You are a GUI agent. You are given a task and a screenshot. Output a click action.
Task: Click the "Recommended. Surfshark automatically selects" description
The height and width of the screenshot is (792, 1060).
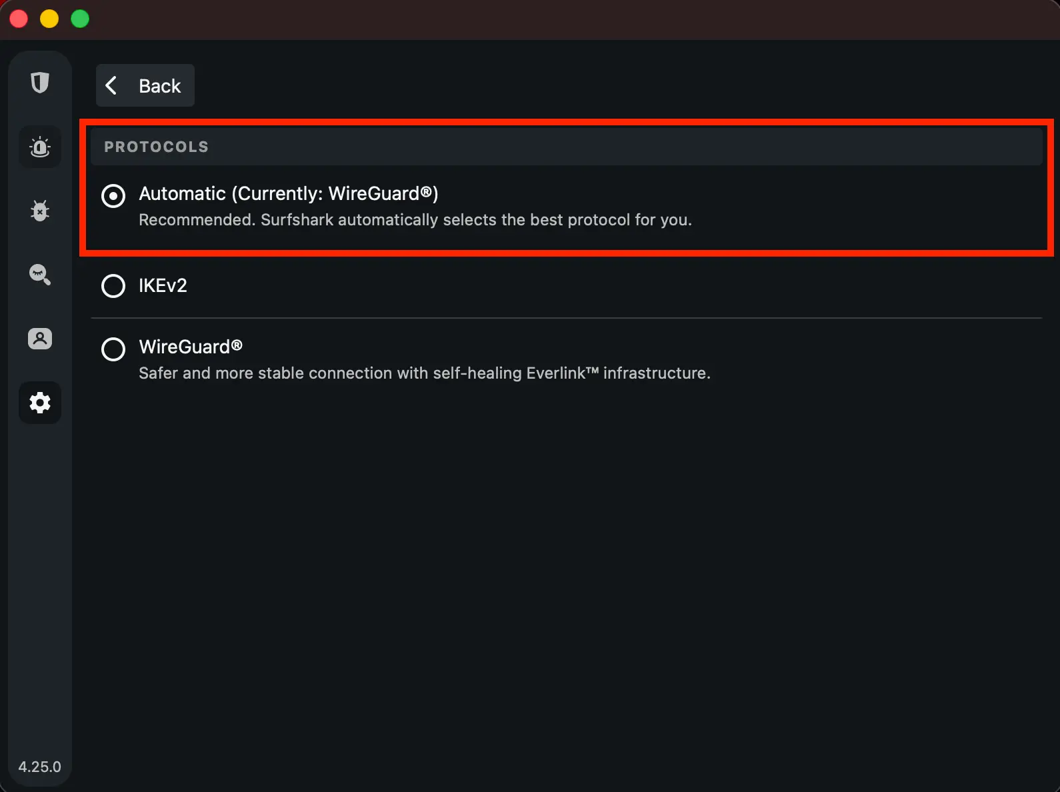click(x=415, y=220)
